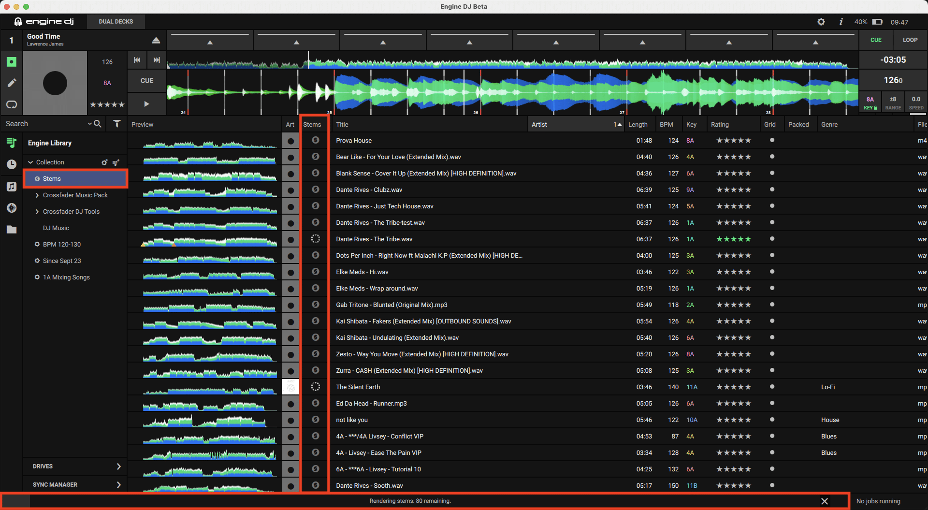Viewport: 928px width, 510px height.
Task: Open the History clock icon in sidebar
Action: coord(12,164)
